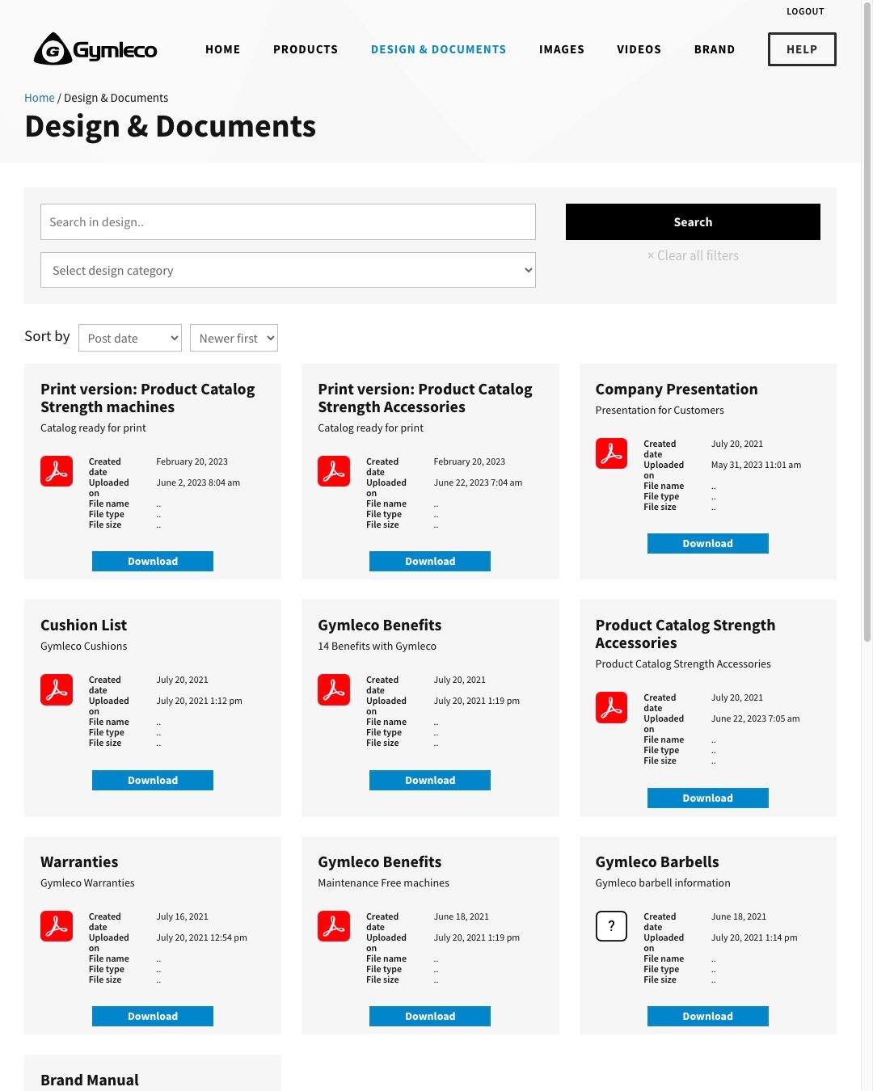
Task: Open the Products menu
Action: (306, 49)
